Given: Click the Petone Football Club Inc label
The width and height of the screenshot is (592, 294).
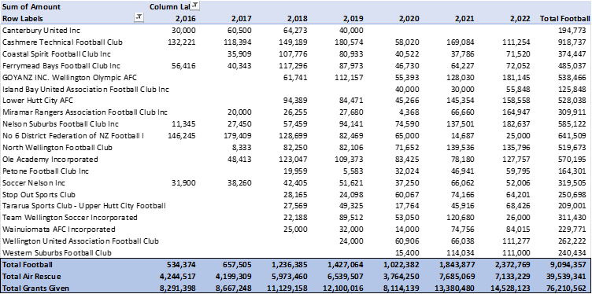Looking at the screenshot, I should click(46, 171).
